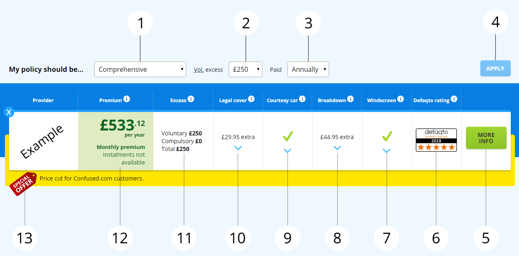Expand the Windscreen details chevron
This screenshot has height=256, width=519.
point(387,151)
